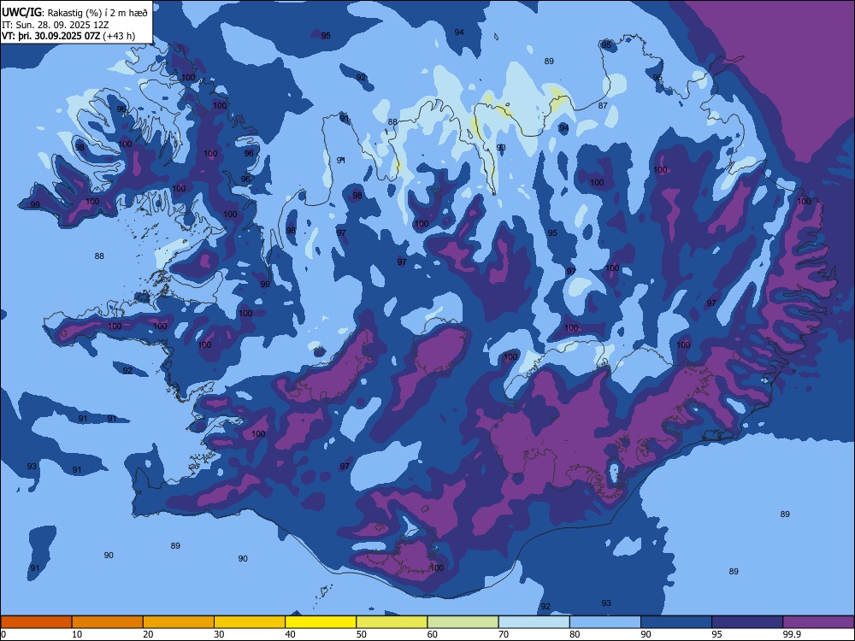The height and width of the screenshot is (641, 855).
Task: Click the '10' legend scale label
Action: pos(77,634)
